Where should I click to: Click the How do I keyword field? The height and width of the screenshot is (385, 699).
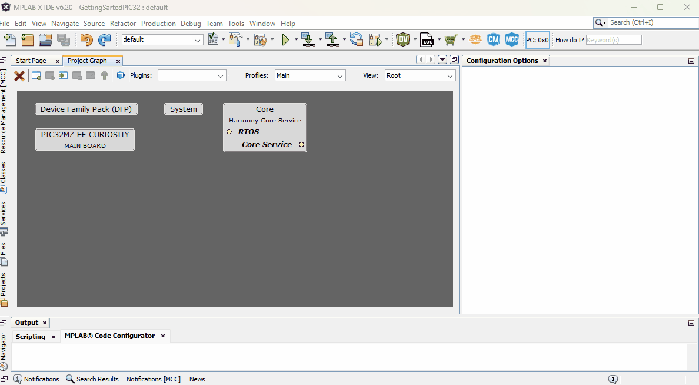(x=614, y=39)
